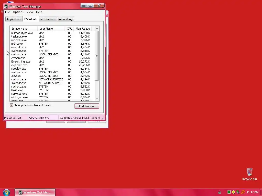Image resolution: width=262 pixels, height=196 pixels.
Task: Click the Task Manager title bar icon
Action: (x=6, y=6)
